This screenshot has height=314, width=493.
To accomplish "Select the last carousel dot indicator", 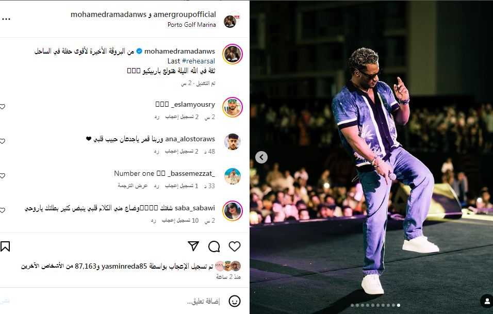I will [398, 305].
